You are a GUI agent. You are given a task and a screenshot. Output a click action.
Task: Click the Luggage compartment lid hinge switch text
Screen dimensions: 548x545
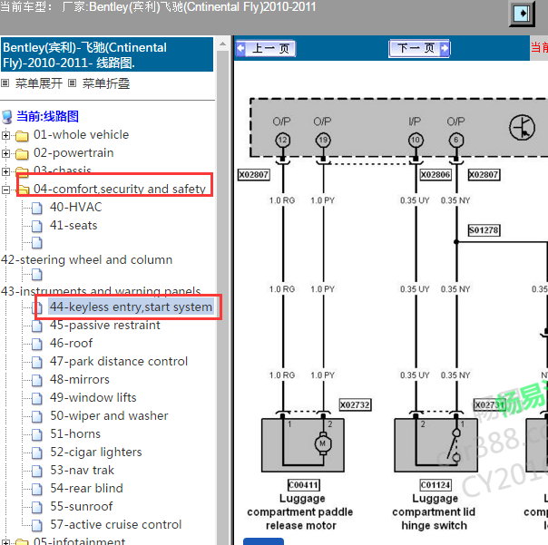tap(434, 511)
